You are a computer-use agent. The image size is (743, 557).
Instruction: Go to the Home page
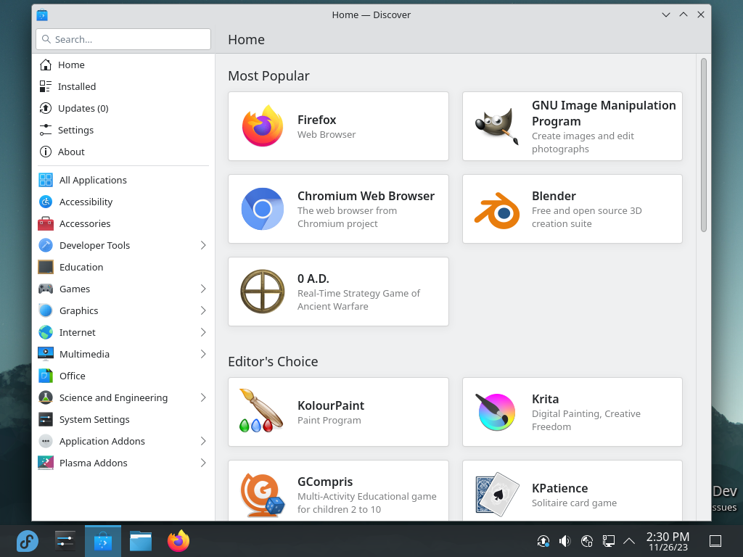coord(123,65)
